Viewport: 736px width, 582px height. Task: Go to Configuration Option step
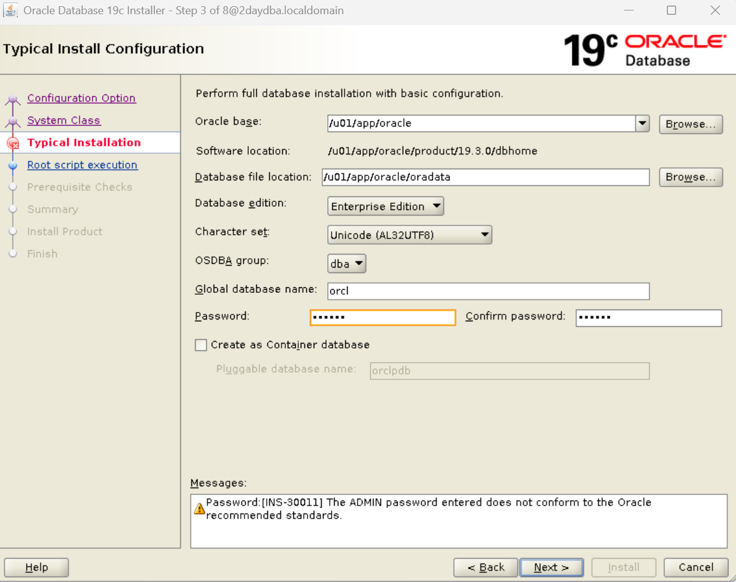pyautogui.click(x=82, y=98)
